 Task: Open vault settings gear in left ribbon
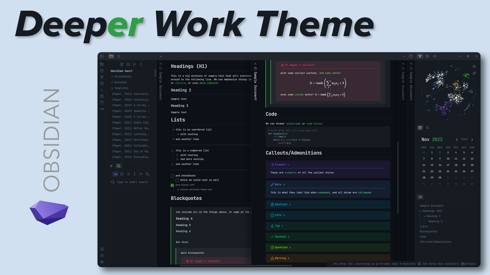coord(102,262)
